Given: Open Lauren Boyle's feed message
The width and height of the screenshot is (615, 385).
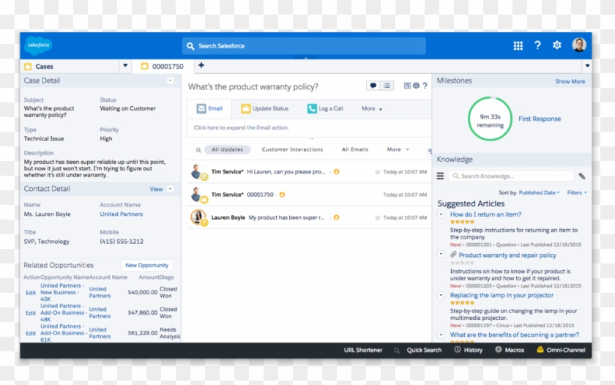Looking at the screenshot, I should 286,217.
